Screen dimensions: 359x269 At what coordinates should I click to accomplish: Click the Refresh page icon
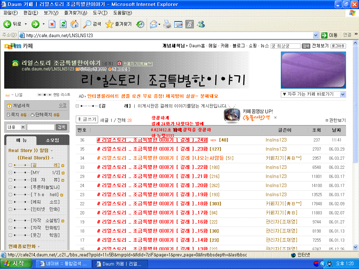[63, 24]
